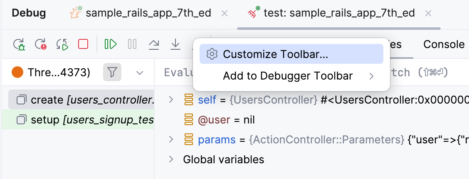Viewport: 469px width, 179px height.
Task: Toggle the frames filter button
Action: 112,73
